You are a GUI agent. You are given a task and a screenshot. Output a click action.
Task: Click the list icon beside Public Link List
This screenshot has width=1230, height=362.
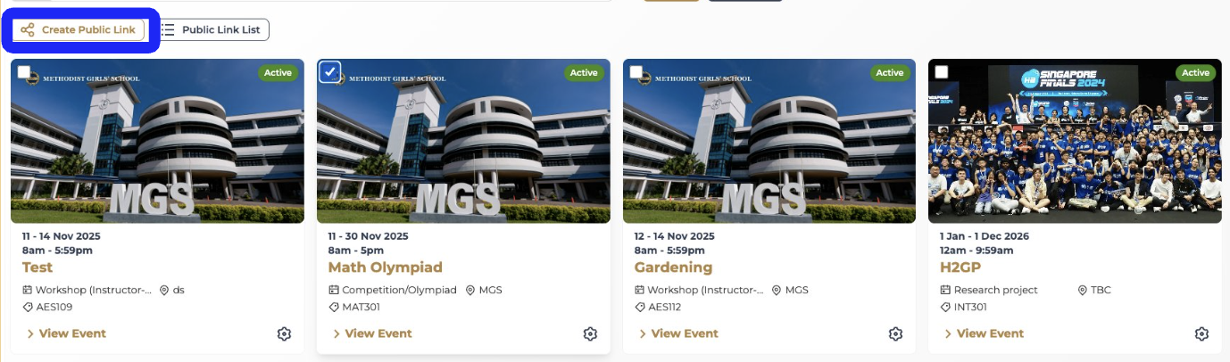click(168, 30)
